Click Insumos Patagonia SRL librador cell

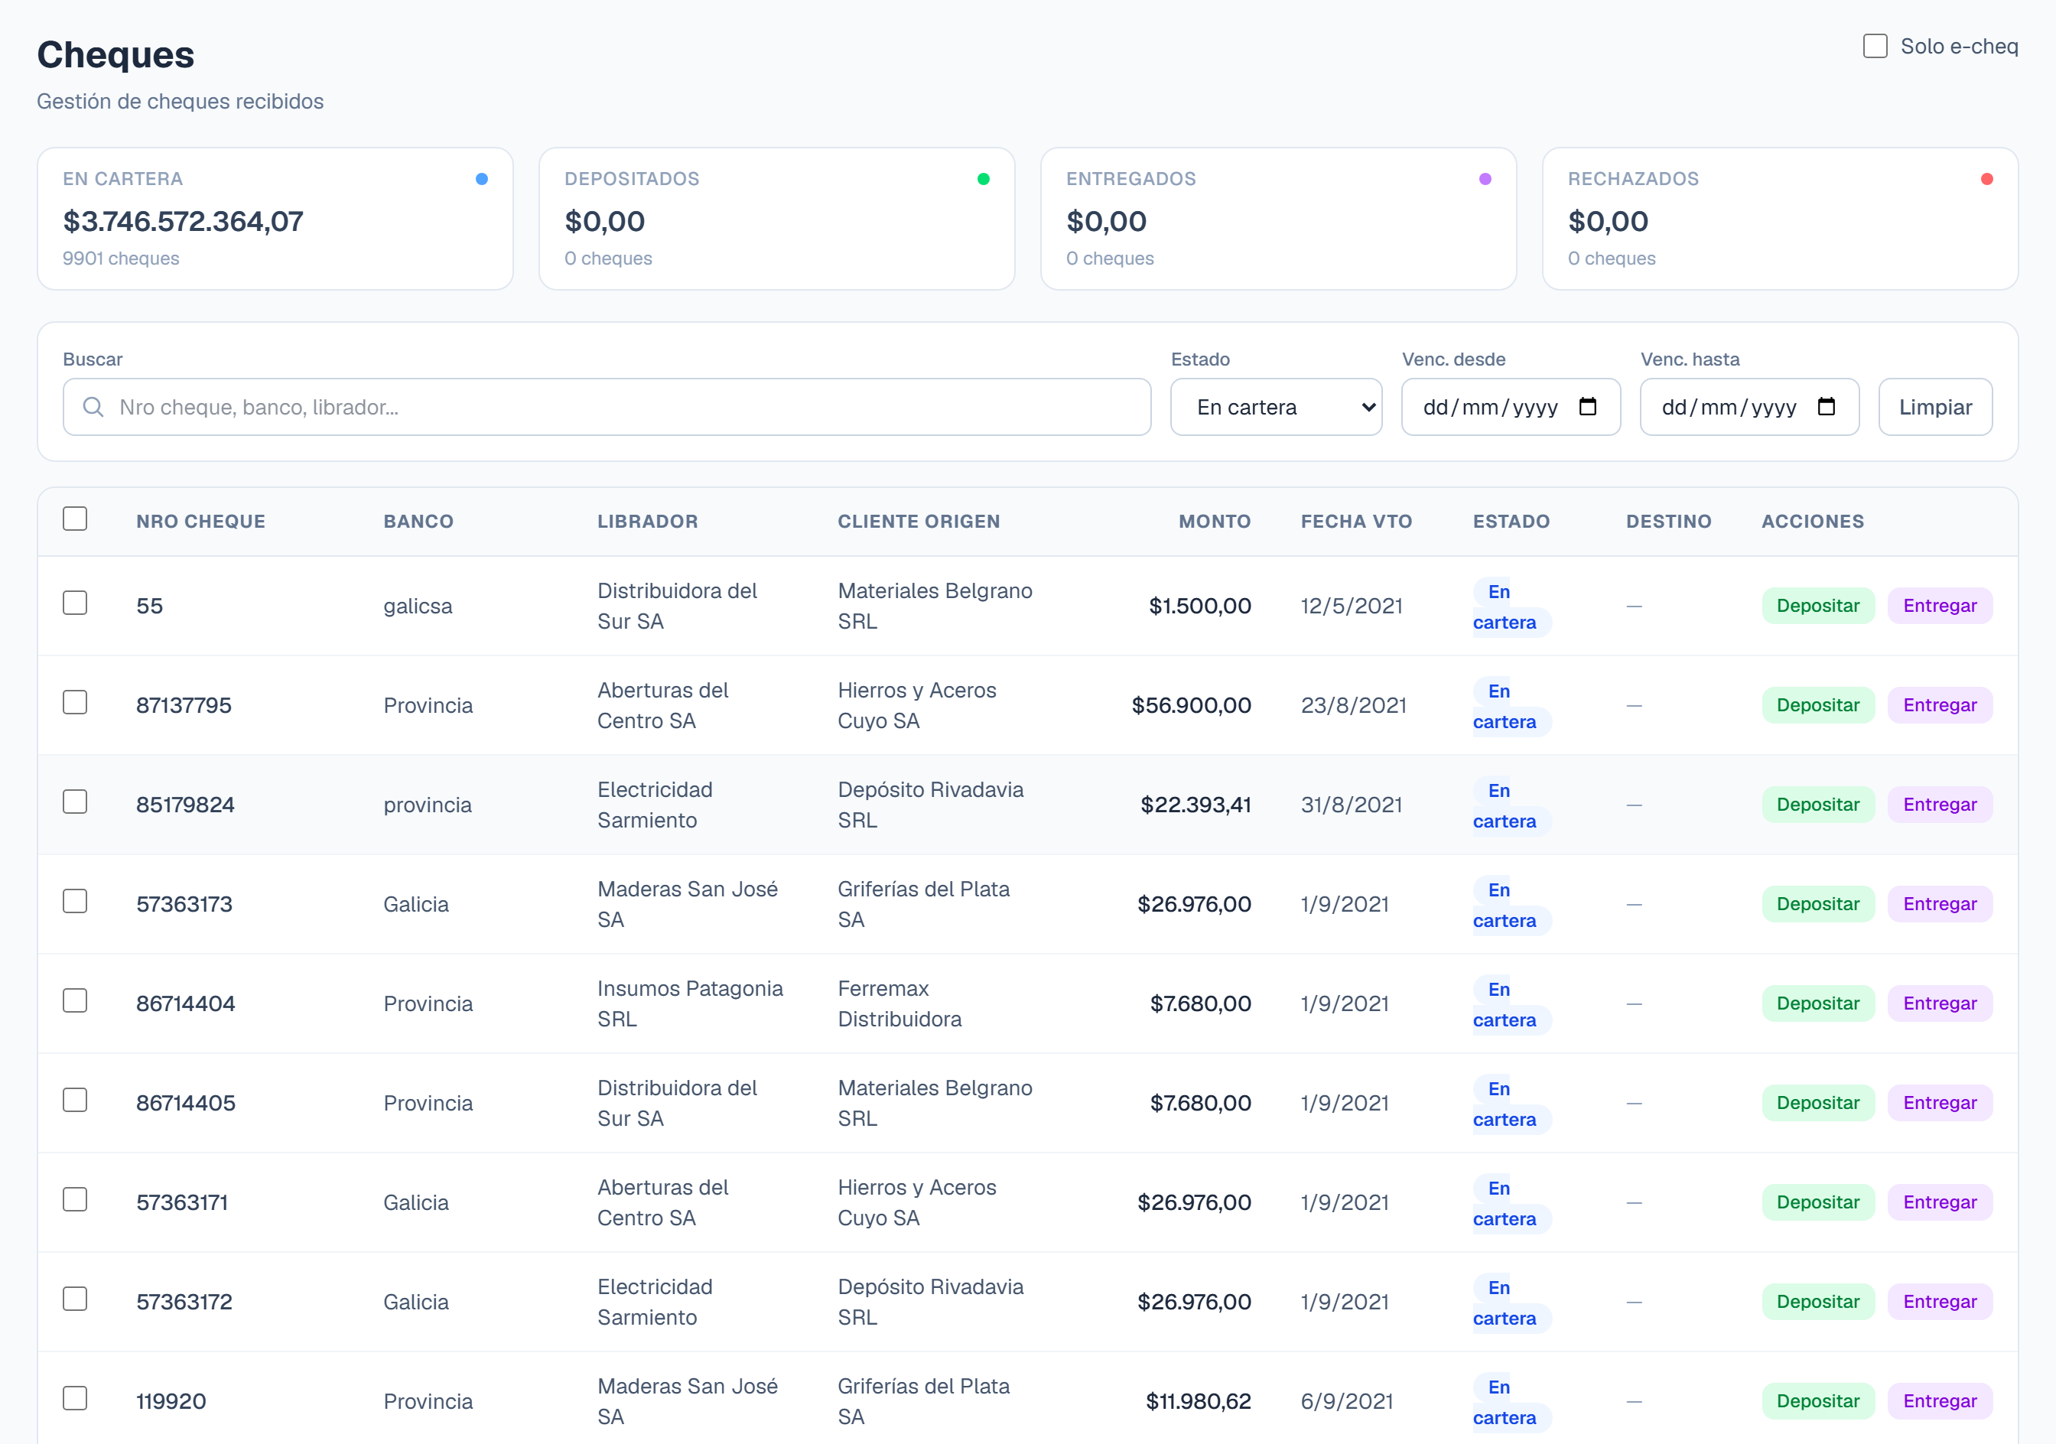tap(689, 1003)
